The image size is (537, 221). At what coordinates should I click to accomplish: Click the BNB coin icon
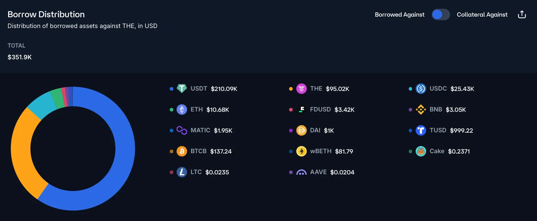(421, 110)
